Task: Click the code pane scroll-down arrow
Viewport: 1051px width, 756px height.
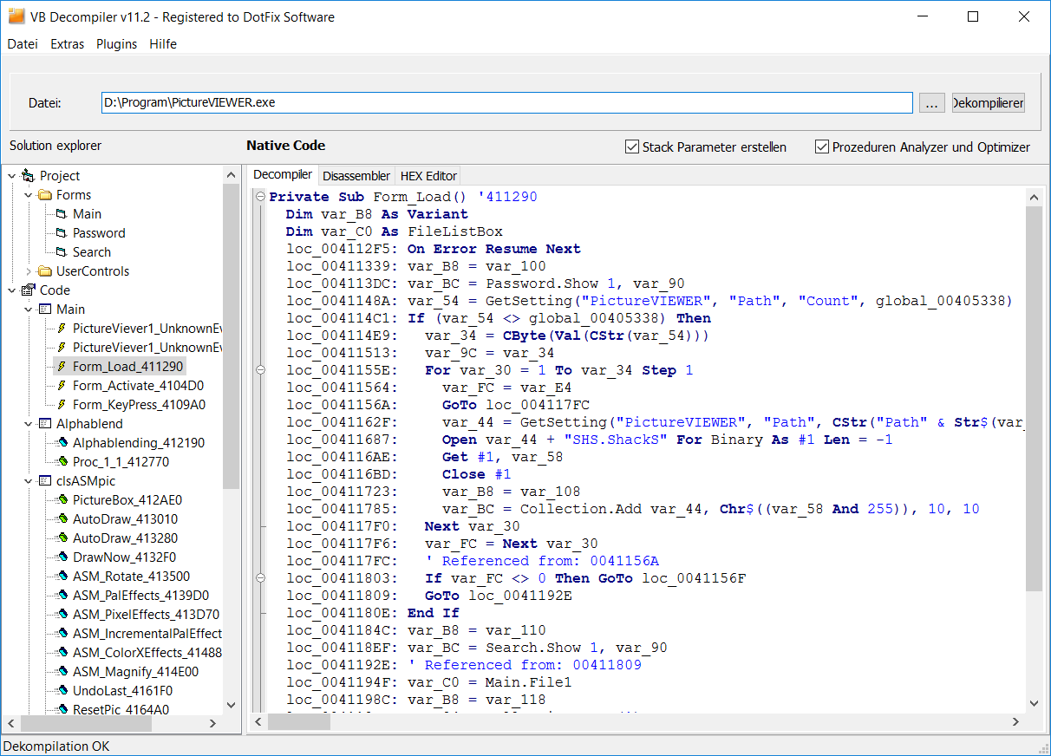Action: point(1034,703)
